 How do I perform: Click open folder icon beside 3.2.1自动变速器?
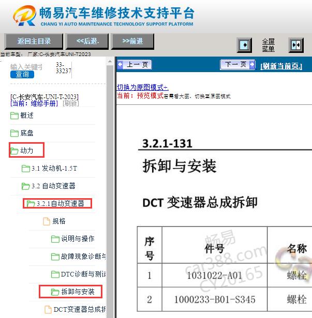[31, 204]
